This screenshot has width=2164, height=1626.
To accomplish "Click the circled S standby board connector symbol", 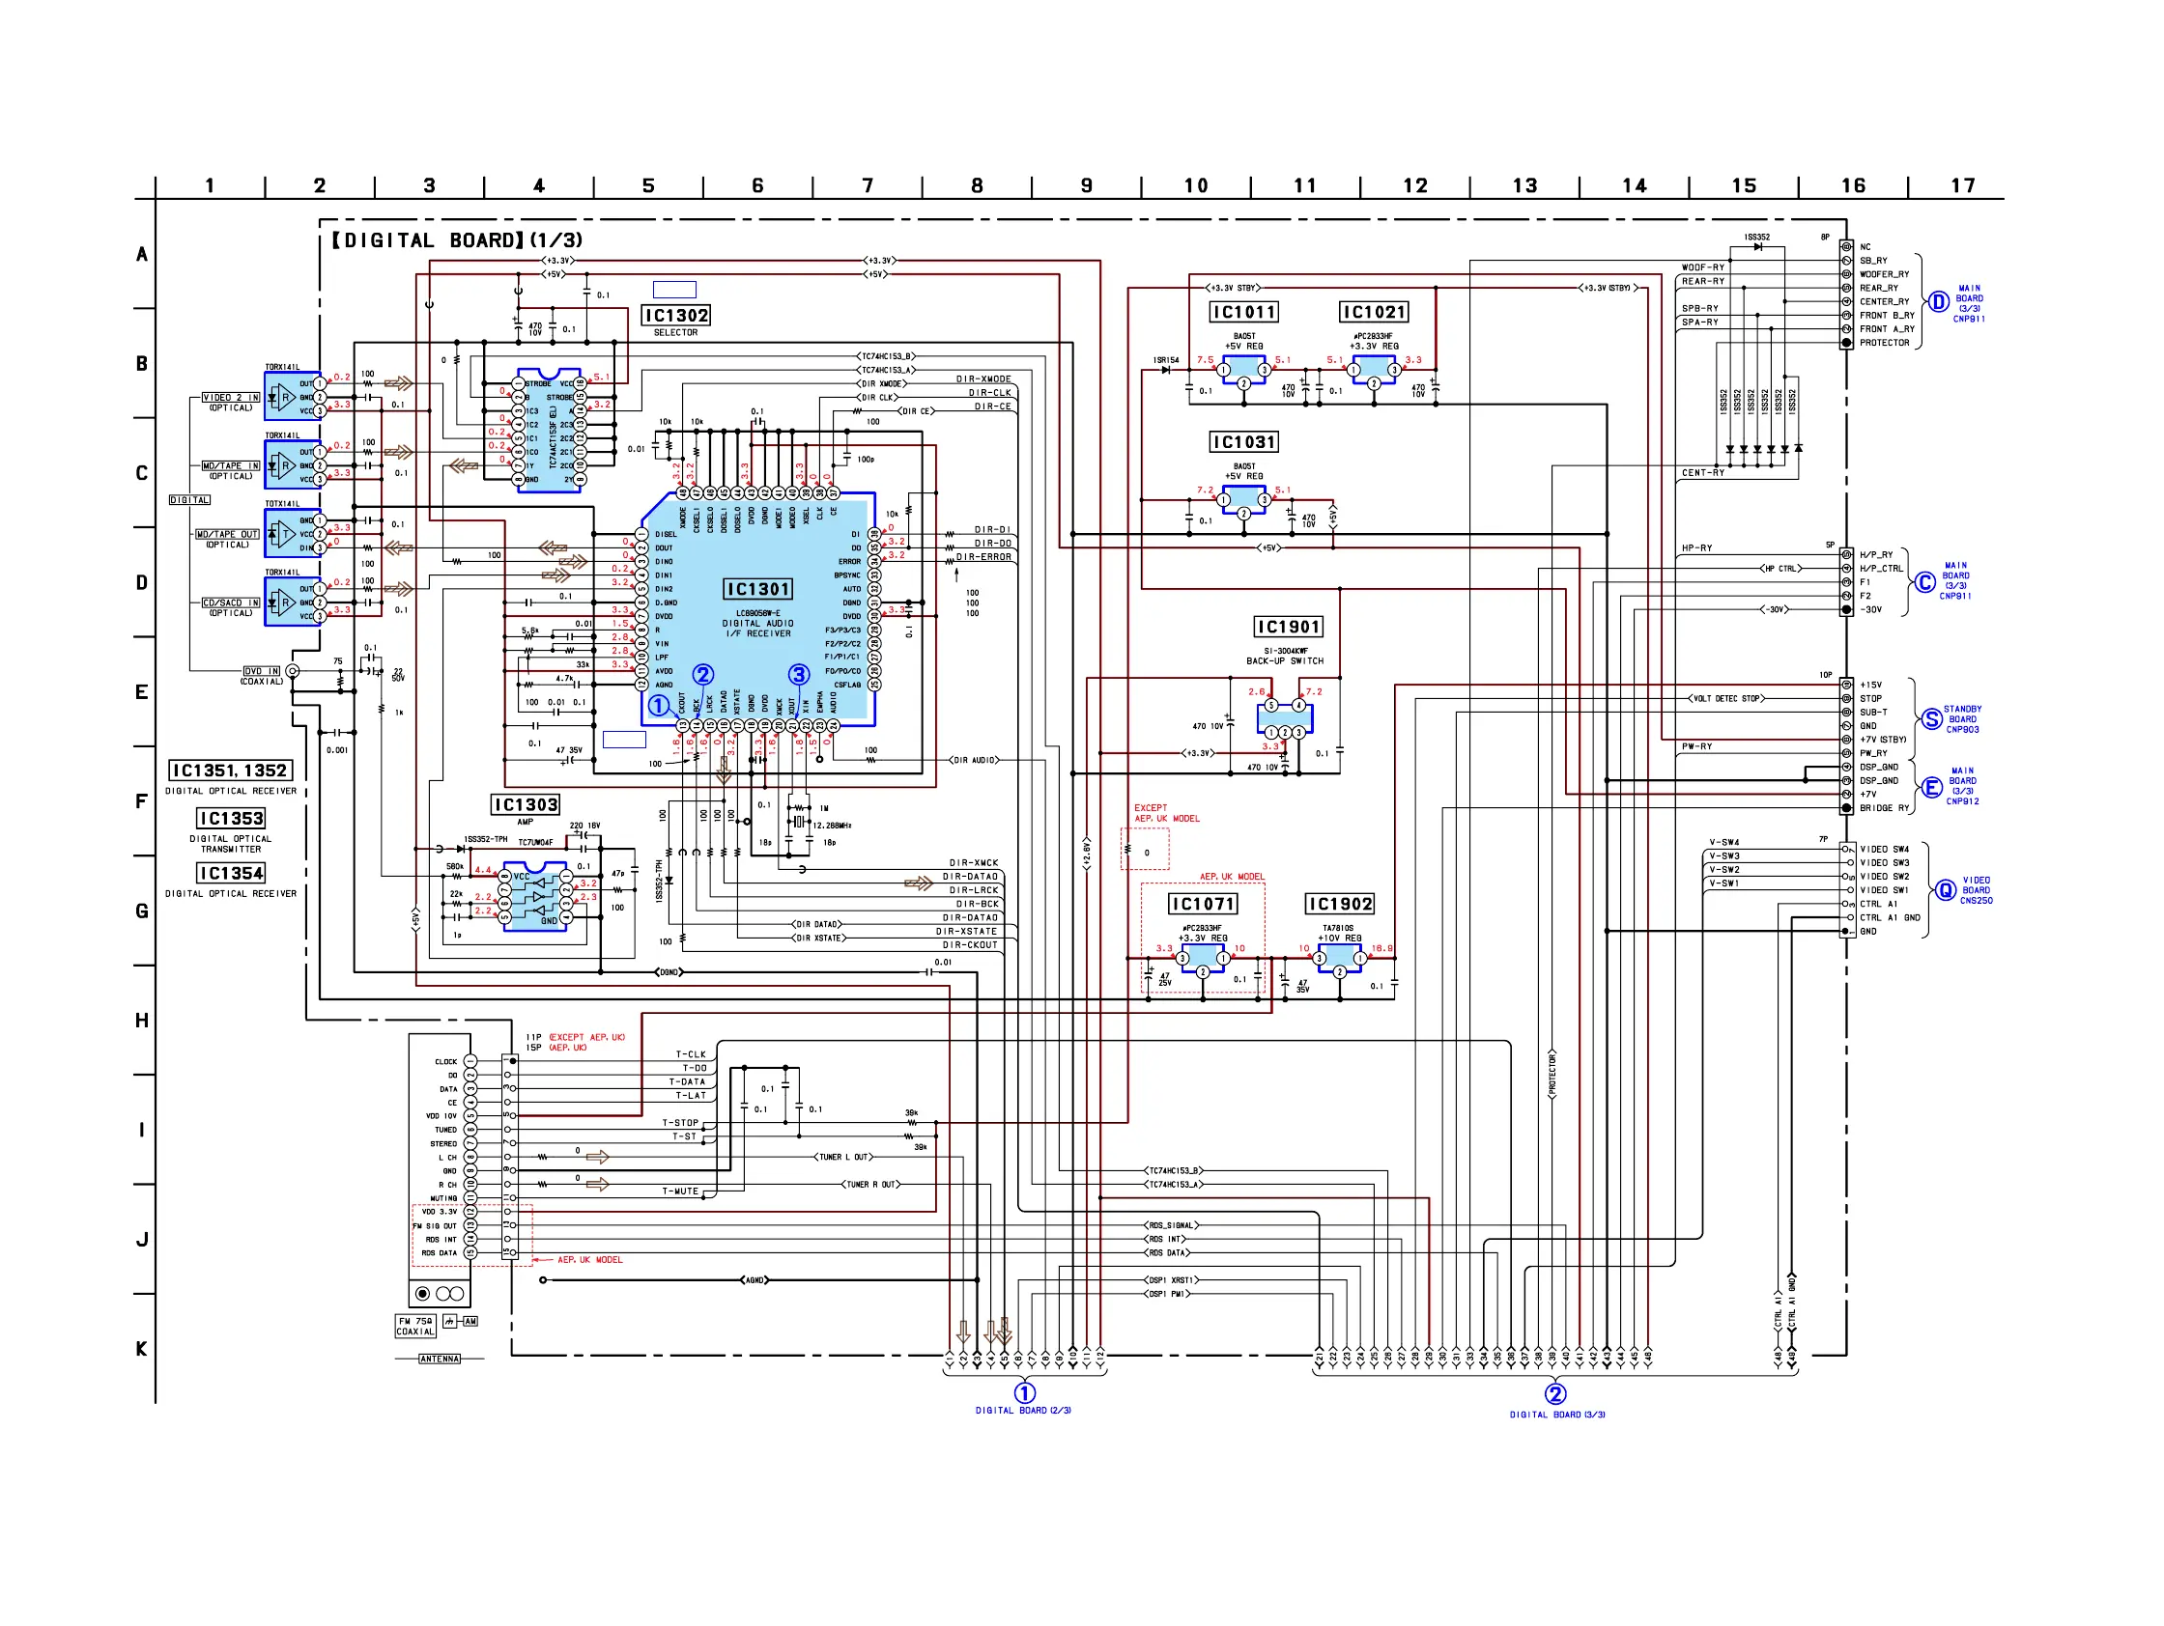I will [x=1931, y=719].
